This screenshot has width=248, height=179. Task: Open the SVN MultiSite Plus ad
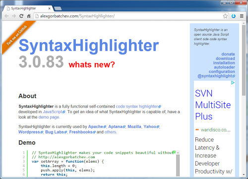(213, 105)
